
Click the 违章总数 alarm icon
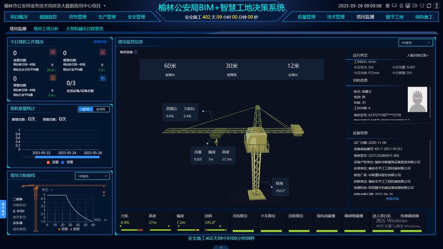tap(53, 52)
